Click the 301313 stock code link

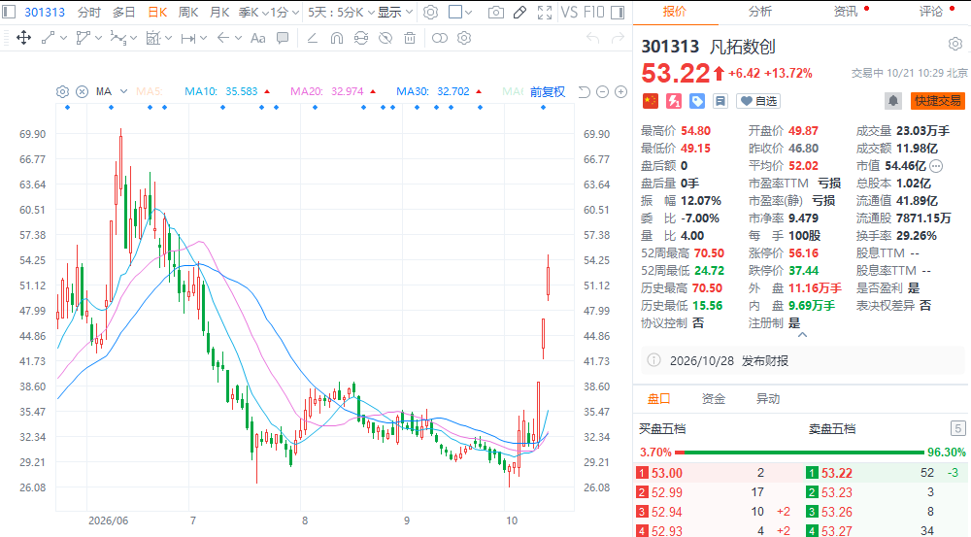click(45, 13)
